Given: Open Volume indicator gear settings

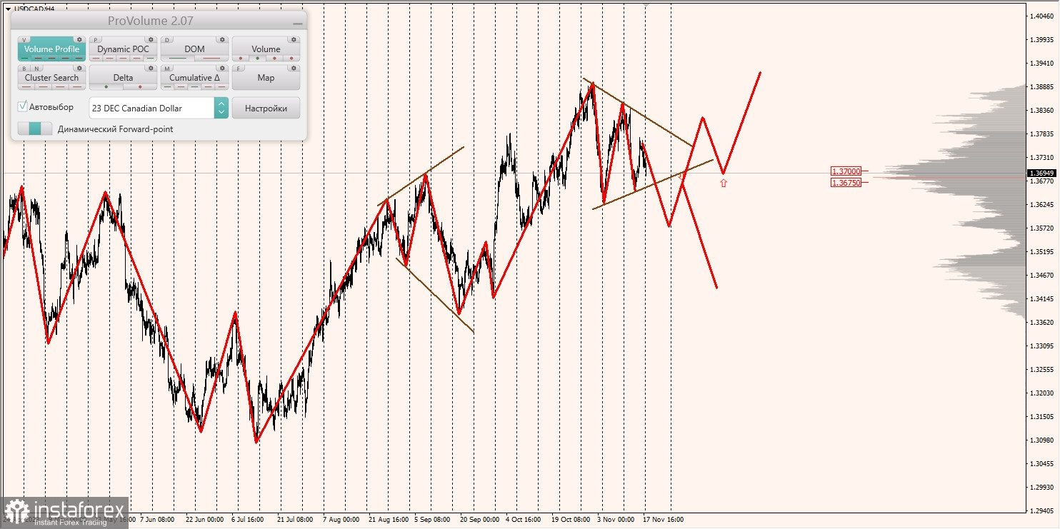Looking at the screenshot, I should click(x=294, y=40).
